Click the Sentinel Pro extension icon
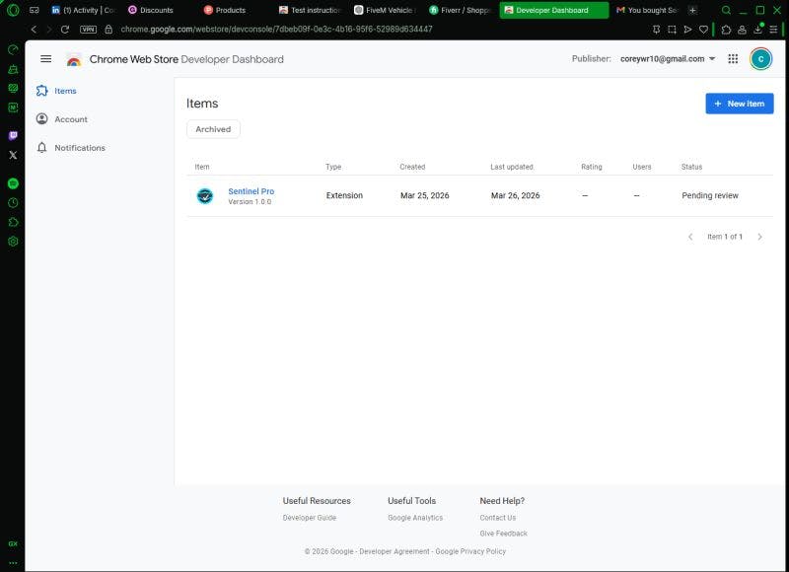The height and width of the screenshot is (572, 789). click(205, 195)
